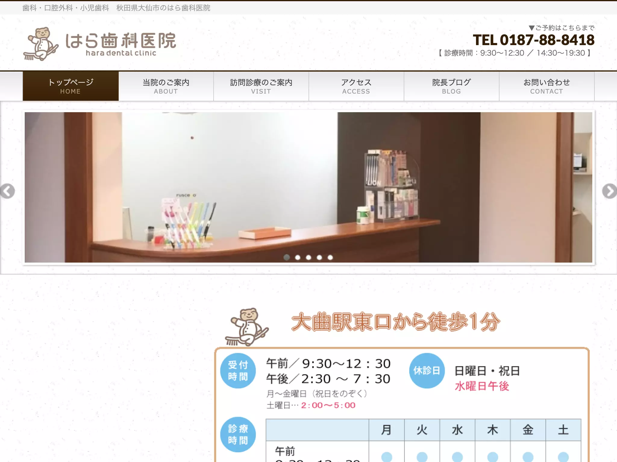Click the TEL 0187-88-8418 phone number
The image size is (617, 462).
coord(534,40)
